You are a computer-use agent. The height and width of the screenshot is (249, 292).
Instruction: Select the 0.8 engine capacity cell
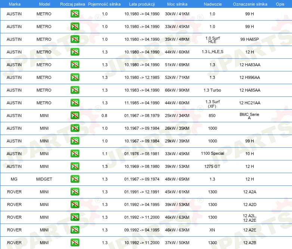[104, 116]
